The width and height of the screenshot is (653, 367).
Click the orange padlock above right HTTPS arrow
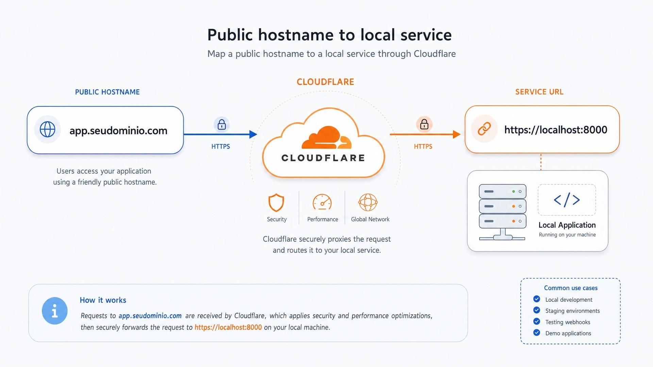coord(424,124)
